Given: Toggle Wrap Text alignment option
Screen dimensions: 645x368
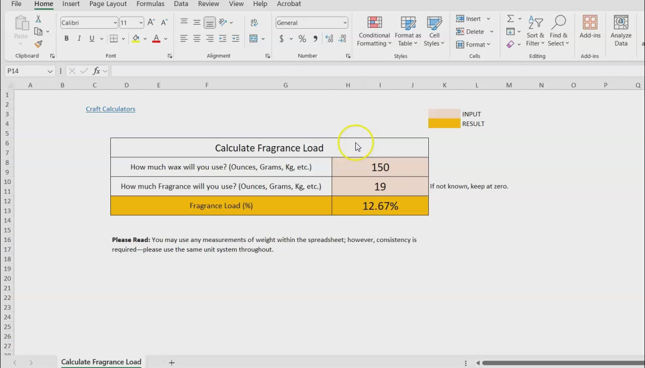Looking at the screenshot, I should (x=254, y=23).
